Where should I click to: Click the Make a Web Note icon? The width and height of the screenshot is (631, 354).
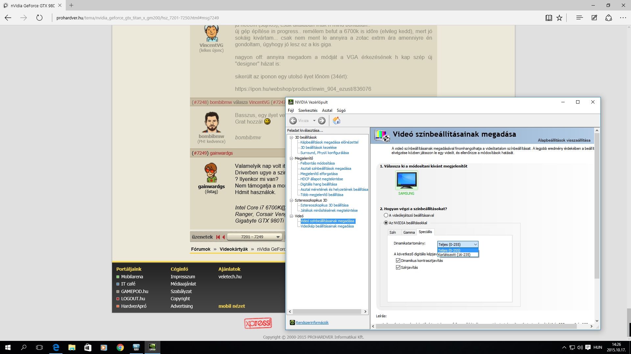[594, 18]
